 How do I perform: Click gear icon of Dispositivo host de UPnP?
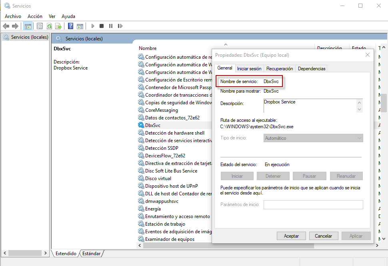(x=141, y=186)
